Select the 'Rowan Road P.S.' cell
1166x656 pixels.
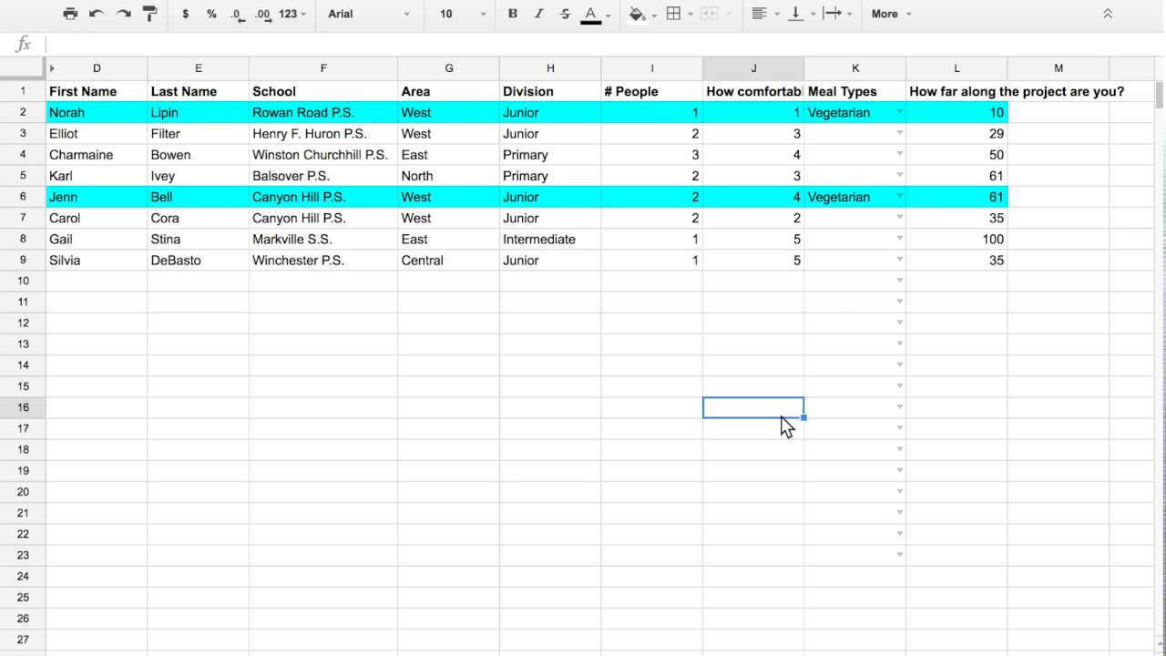click(x=323, y=112)
